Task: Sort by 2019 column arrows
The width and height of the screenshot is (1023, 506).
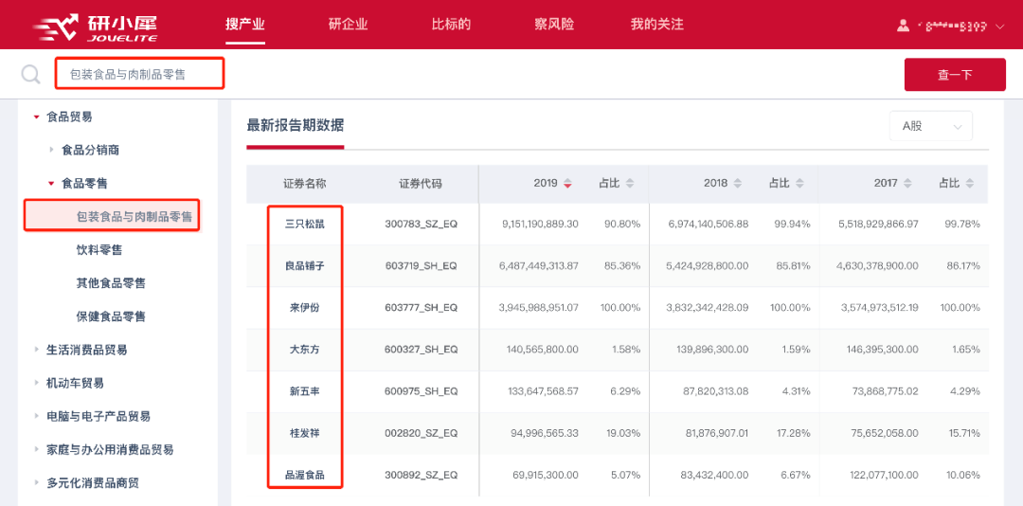Action: (x=568, y=184)
